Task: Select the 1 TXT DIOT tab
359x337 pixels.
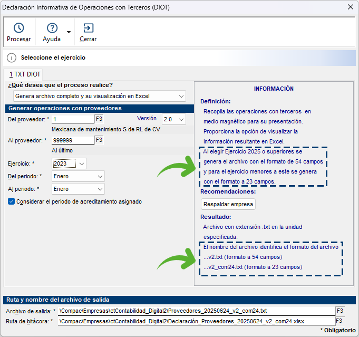Action: tap(23, 75)
